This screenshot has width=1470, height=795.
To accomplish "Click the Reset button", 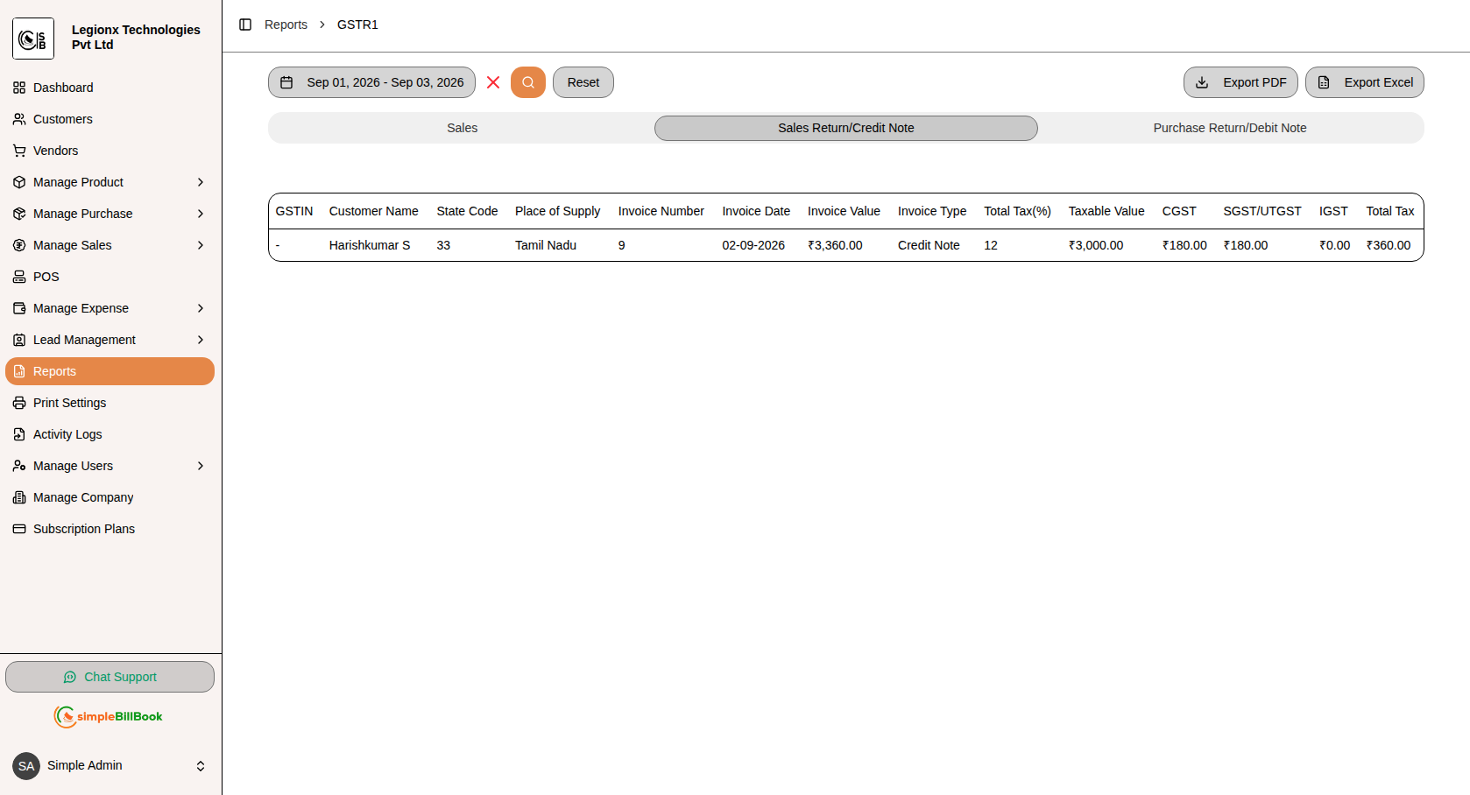I will click(583, 82).
